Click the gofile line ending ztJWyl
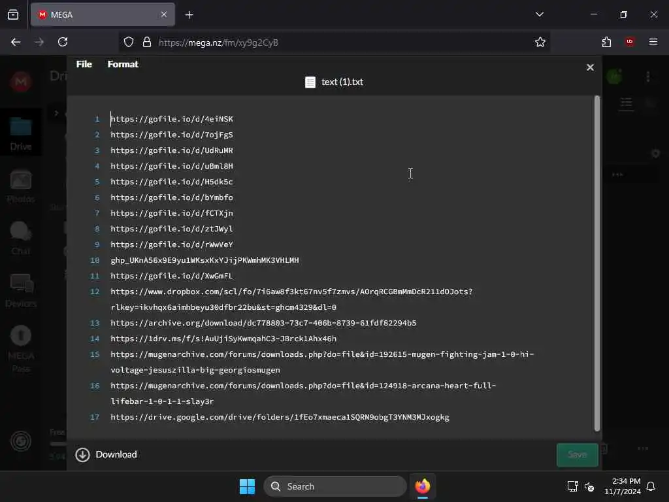The width and height of the screenshot is (669, 502). point(172,229)
